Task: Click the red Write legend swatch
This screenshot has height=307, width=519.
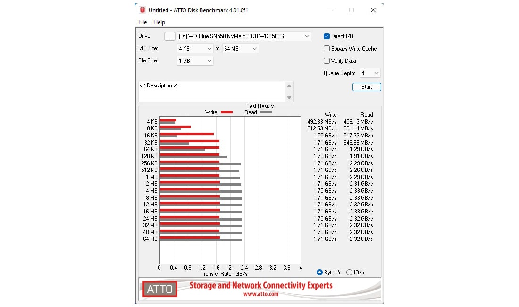Action: (227, 112)
